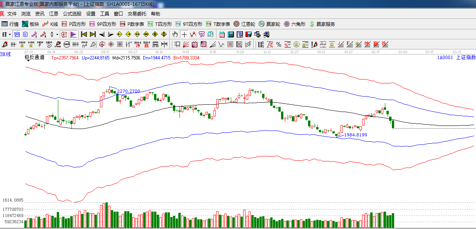Expand the 日 period dropdown arrow

click(x=10, y=34)
